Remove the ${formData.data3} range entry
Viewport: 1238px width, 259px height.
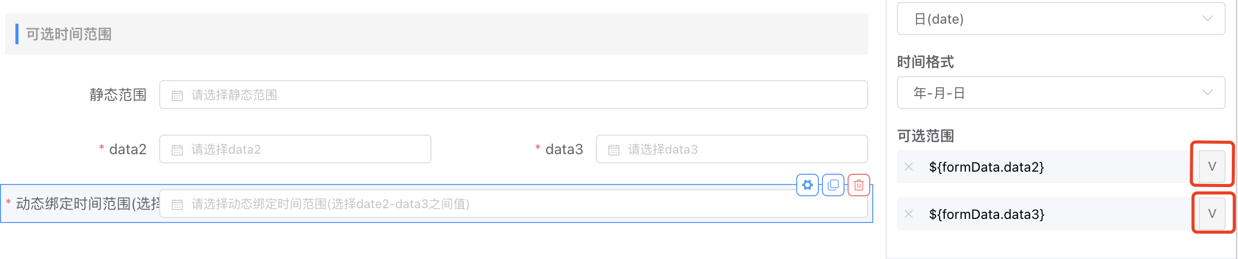point(909,214)
